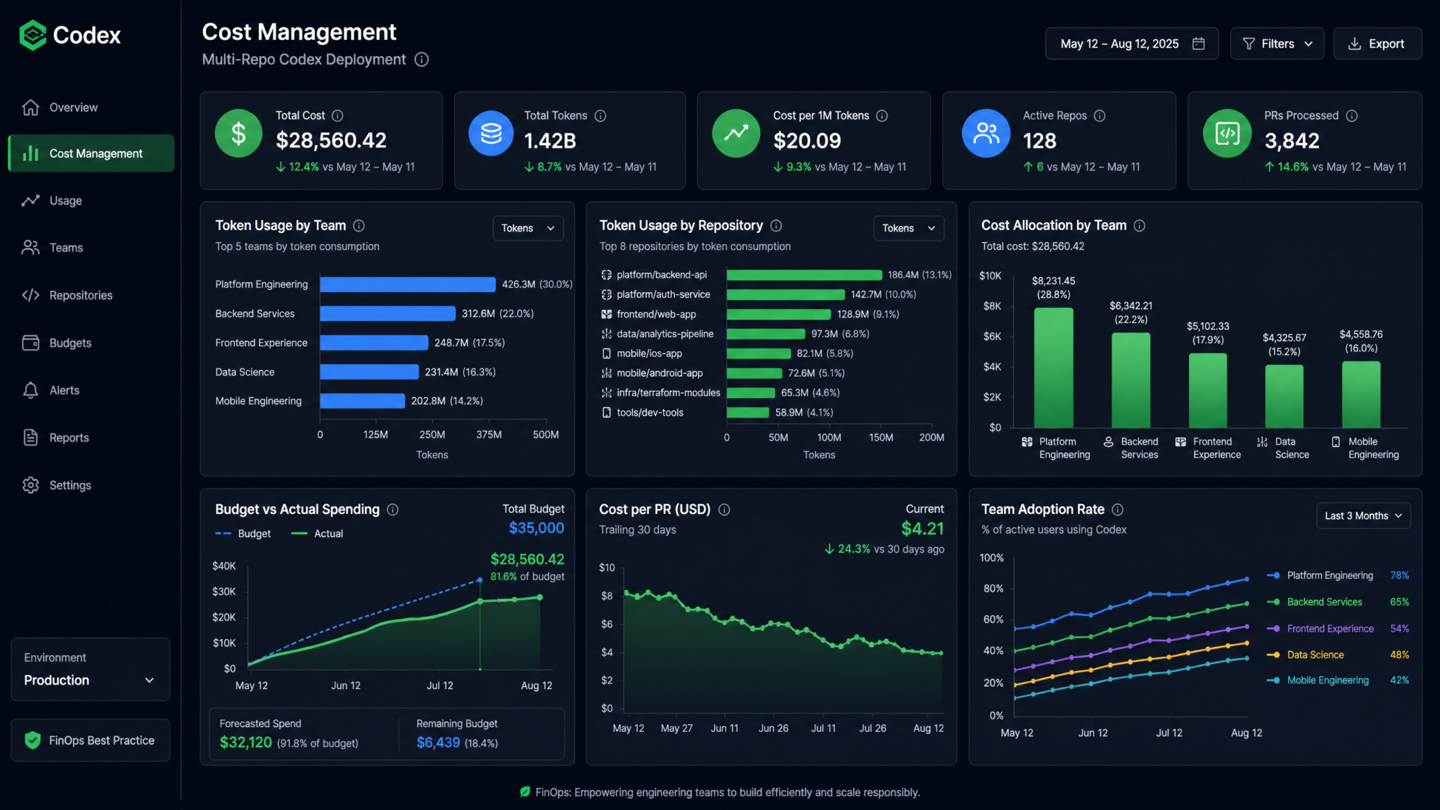Toggle the Actual series in legend

coord(317,534)
